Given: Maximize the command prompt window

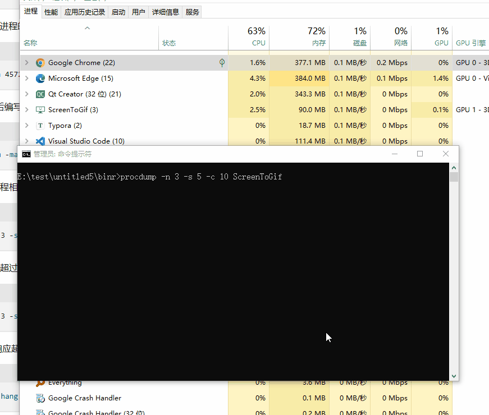Looking at the screenshot, I should 420,154.
